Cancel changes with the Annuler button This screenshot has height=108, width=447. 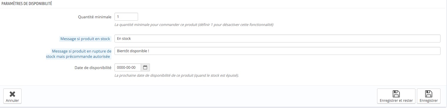click(12, 96)
